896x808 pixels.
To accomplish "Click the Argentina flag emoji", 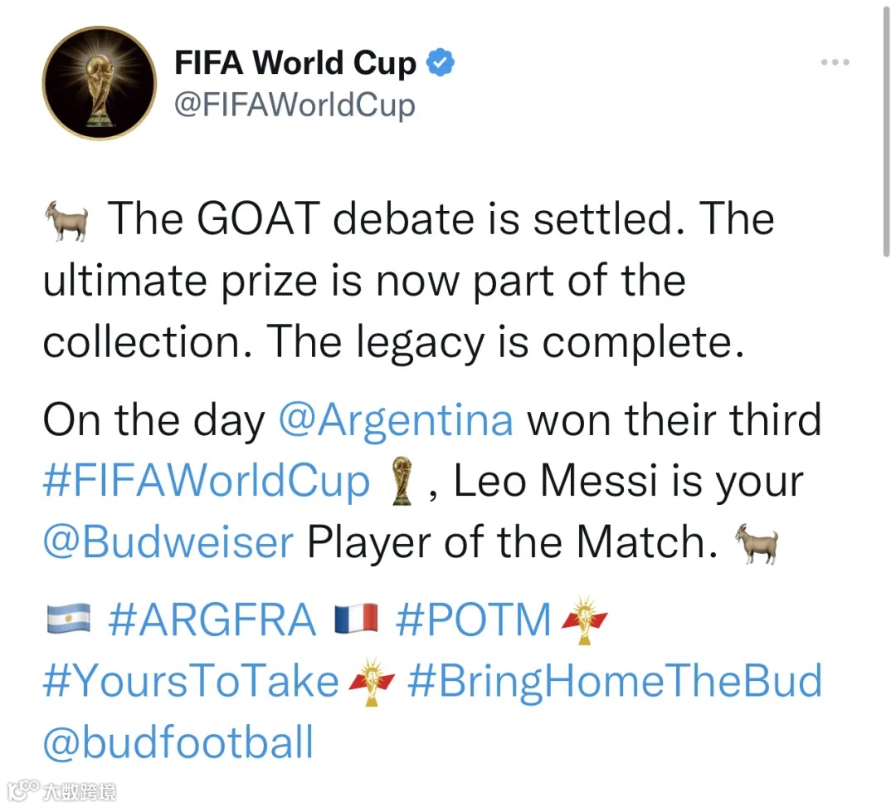I will (x=66, y=619).
